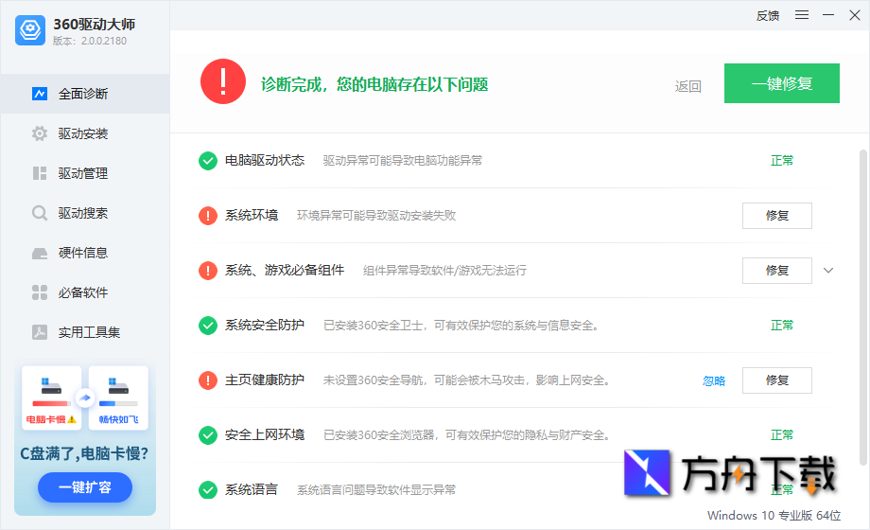Screen dimensions: 870x530
Task: Switch to 硬件信息 page
Action: click(x=85, y=254)
